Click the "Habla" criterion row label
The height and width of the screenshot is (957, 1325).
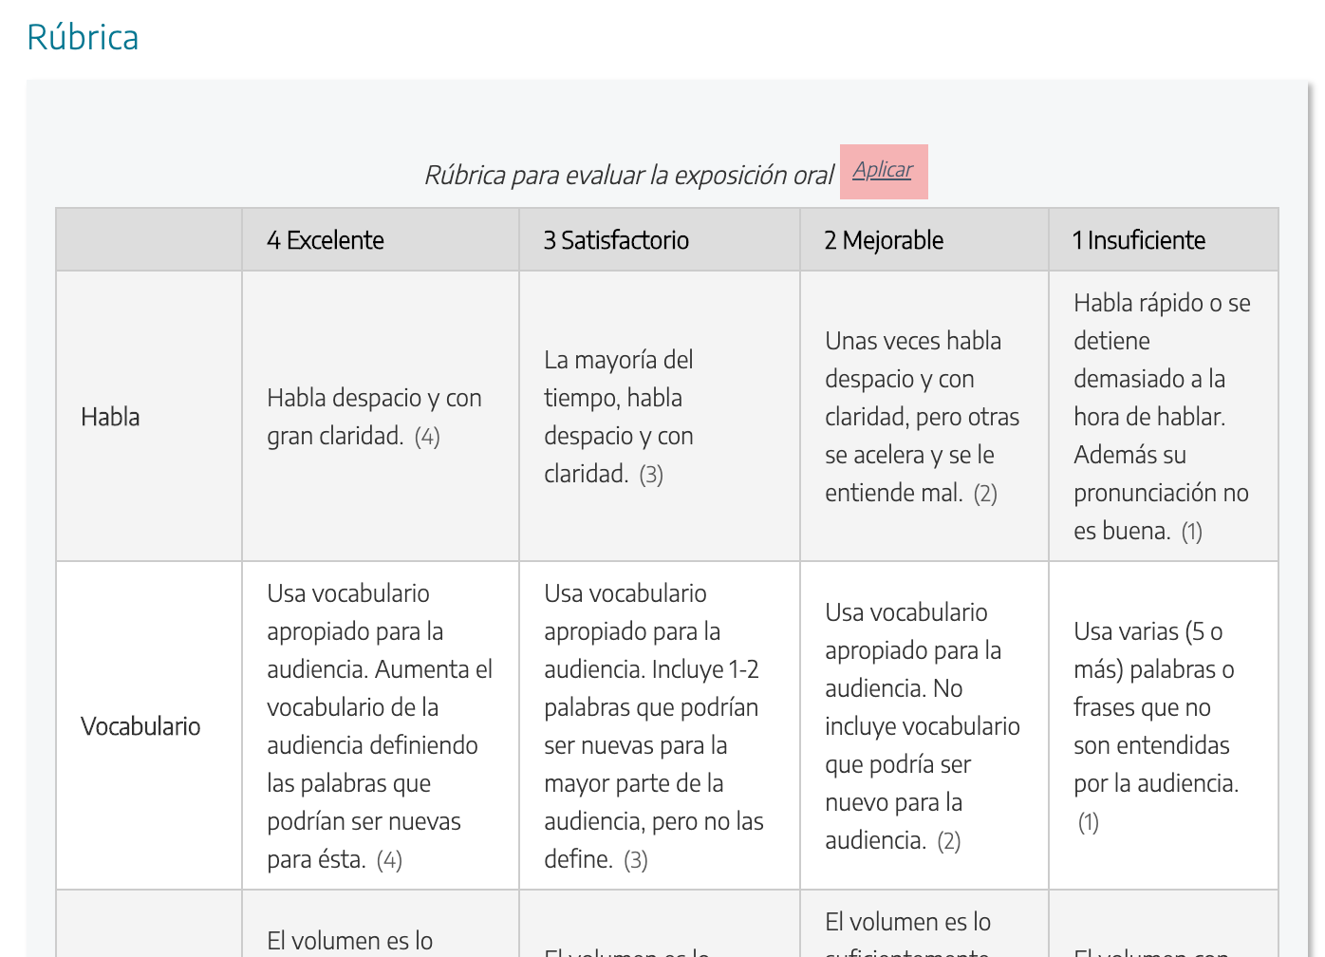110,416
